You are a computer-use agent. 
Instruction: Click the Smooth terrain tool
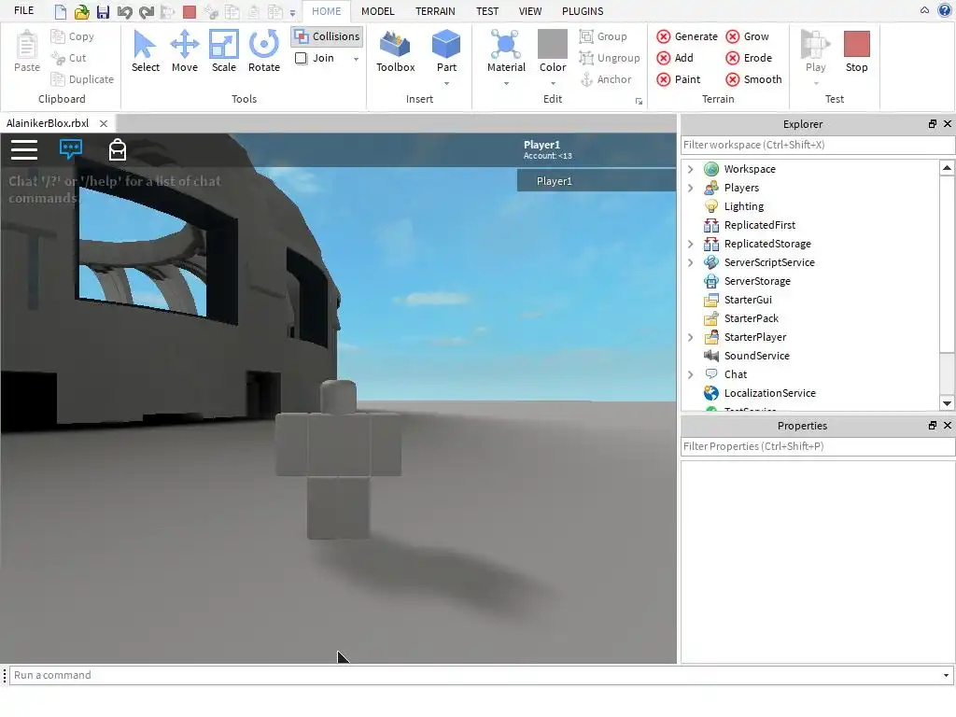753,79
